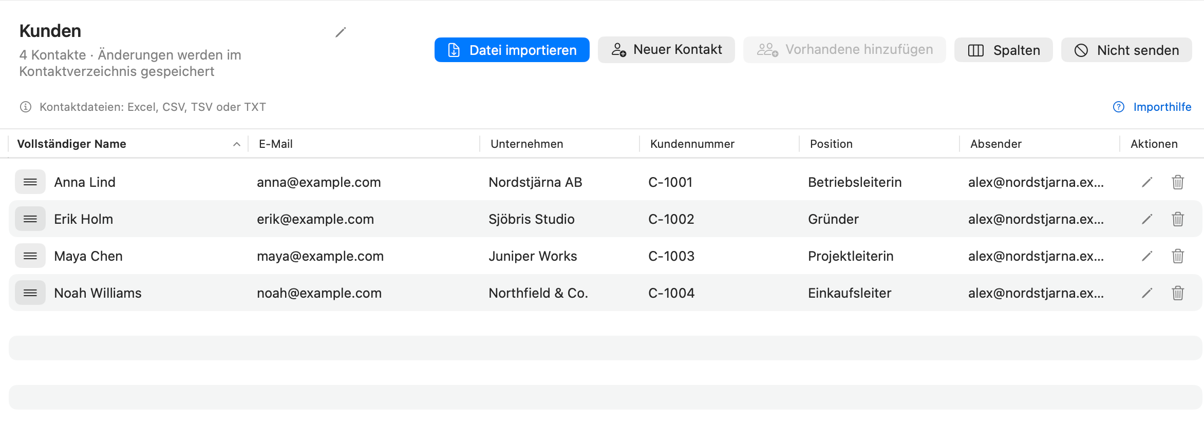Viewport: 1204px width, 426px height.
Task: Click the Datei importieren button
Action: point(512,50)
